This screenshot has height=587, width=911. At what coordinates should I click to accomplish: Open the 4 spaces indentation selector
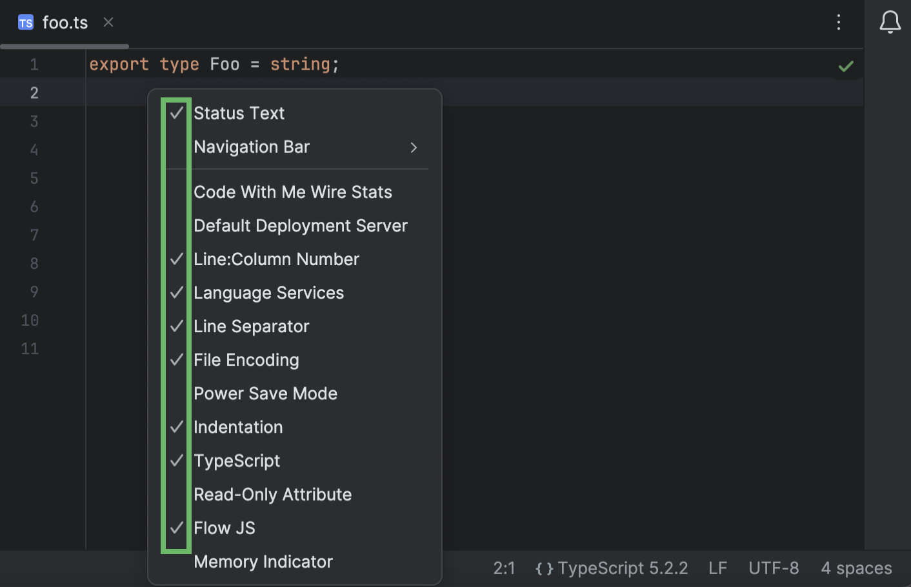coord(856,568)
